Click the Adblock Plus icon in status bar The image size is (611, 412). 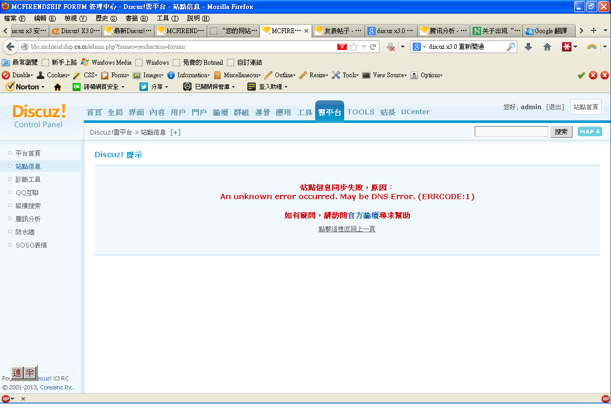6,399
